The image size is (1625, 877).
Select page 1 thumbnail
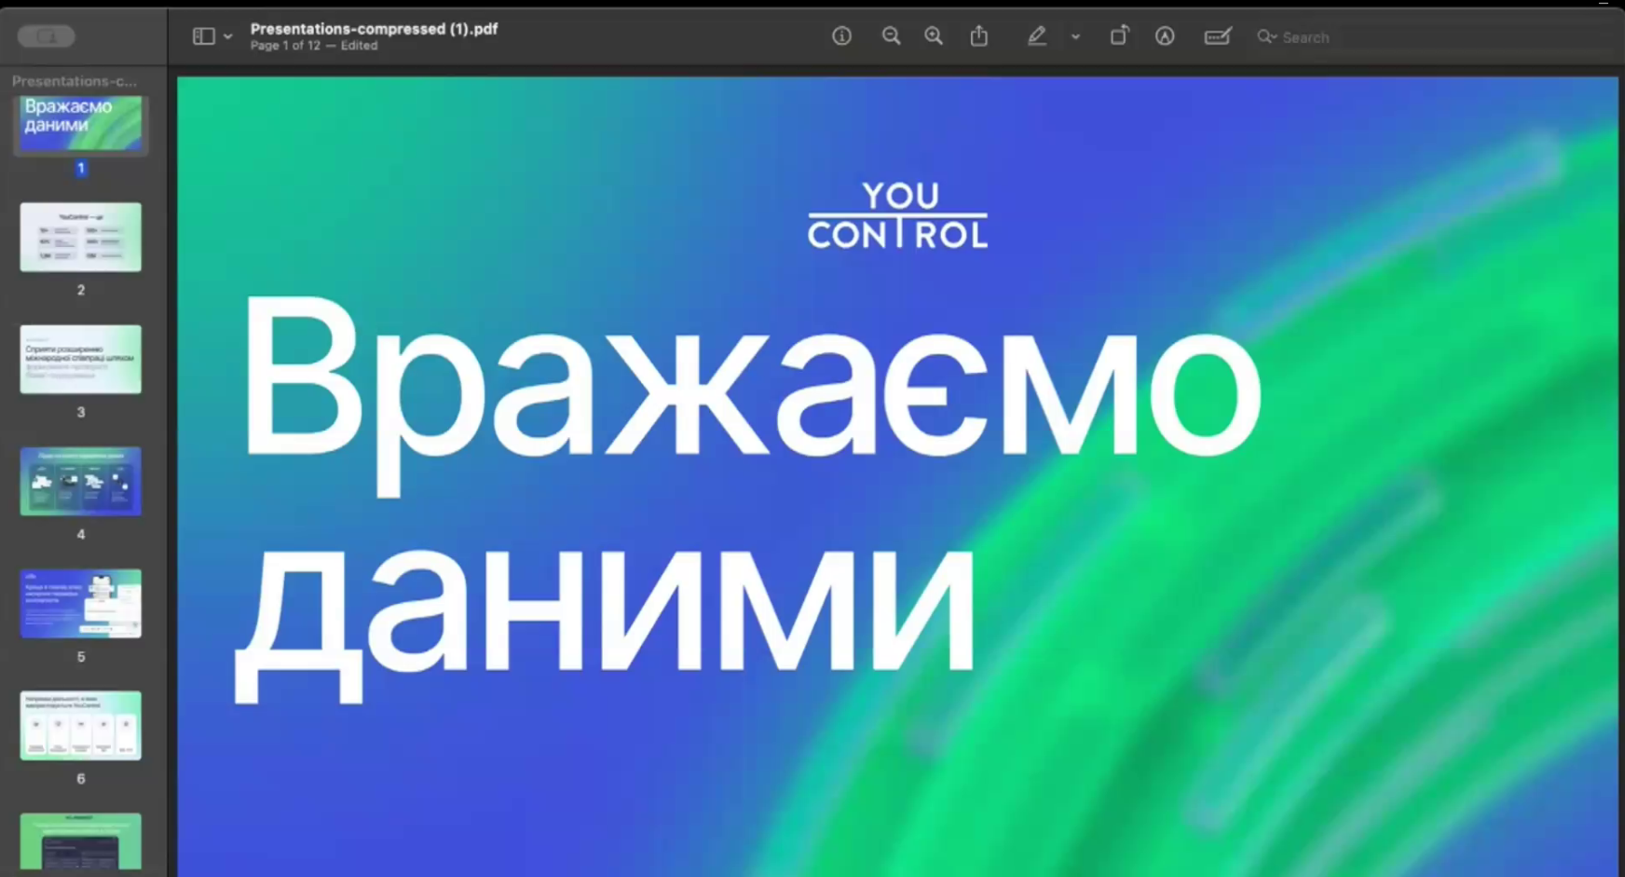[x=81, y=124]
